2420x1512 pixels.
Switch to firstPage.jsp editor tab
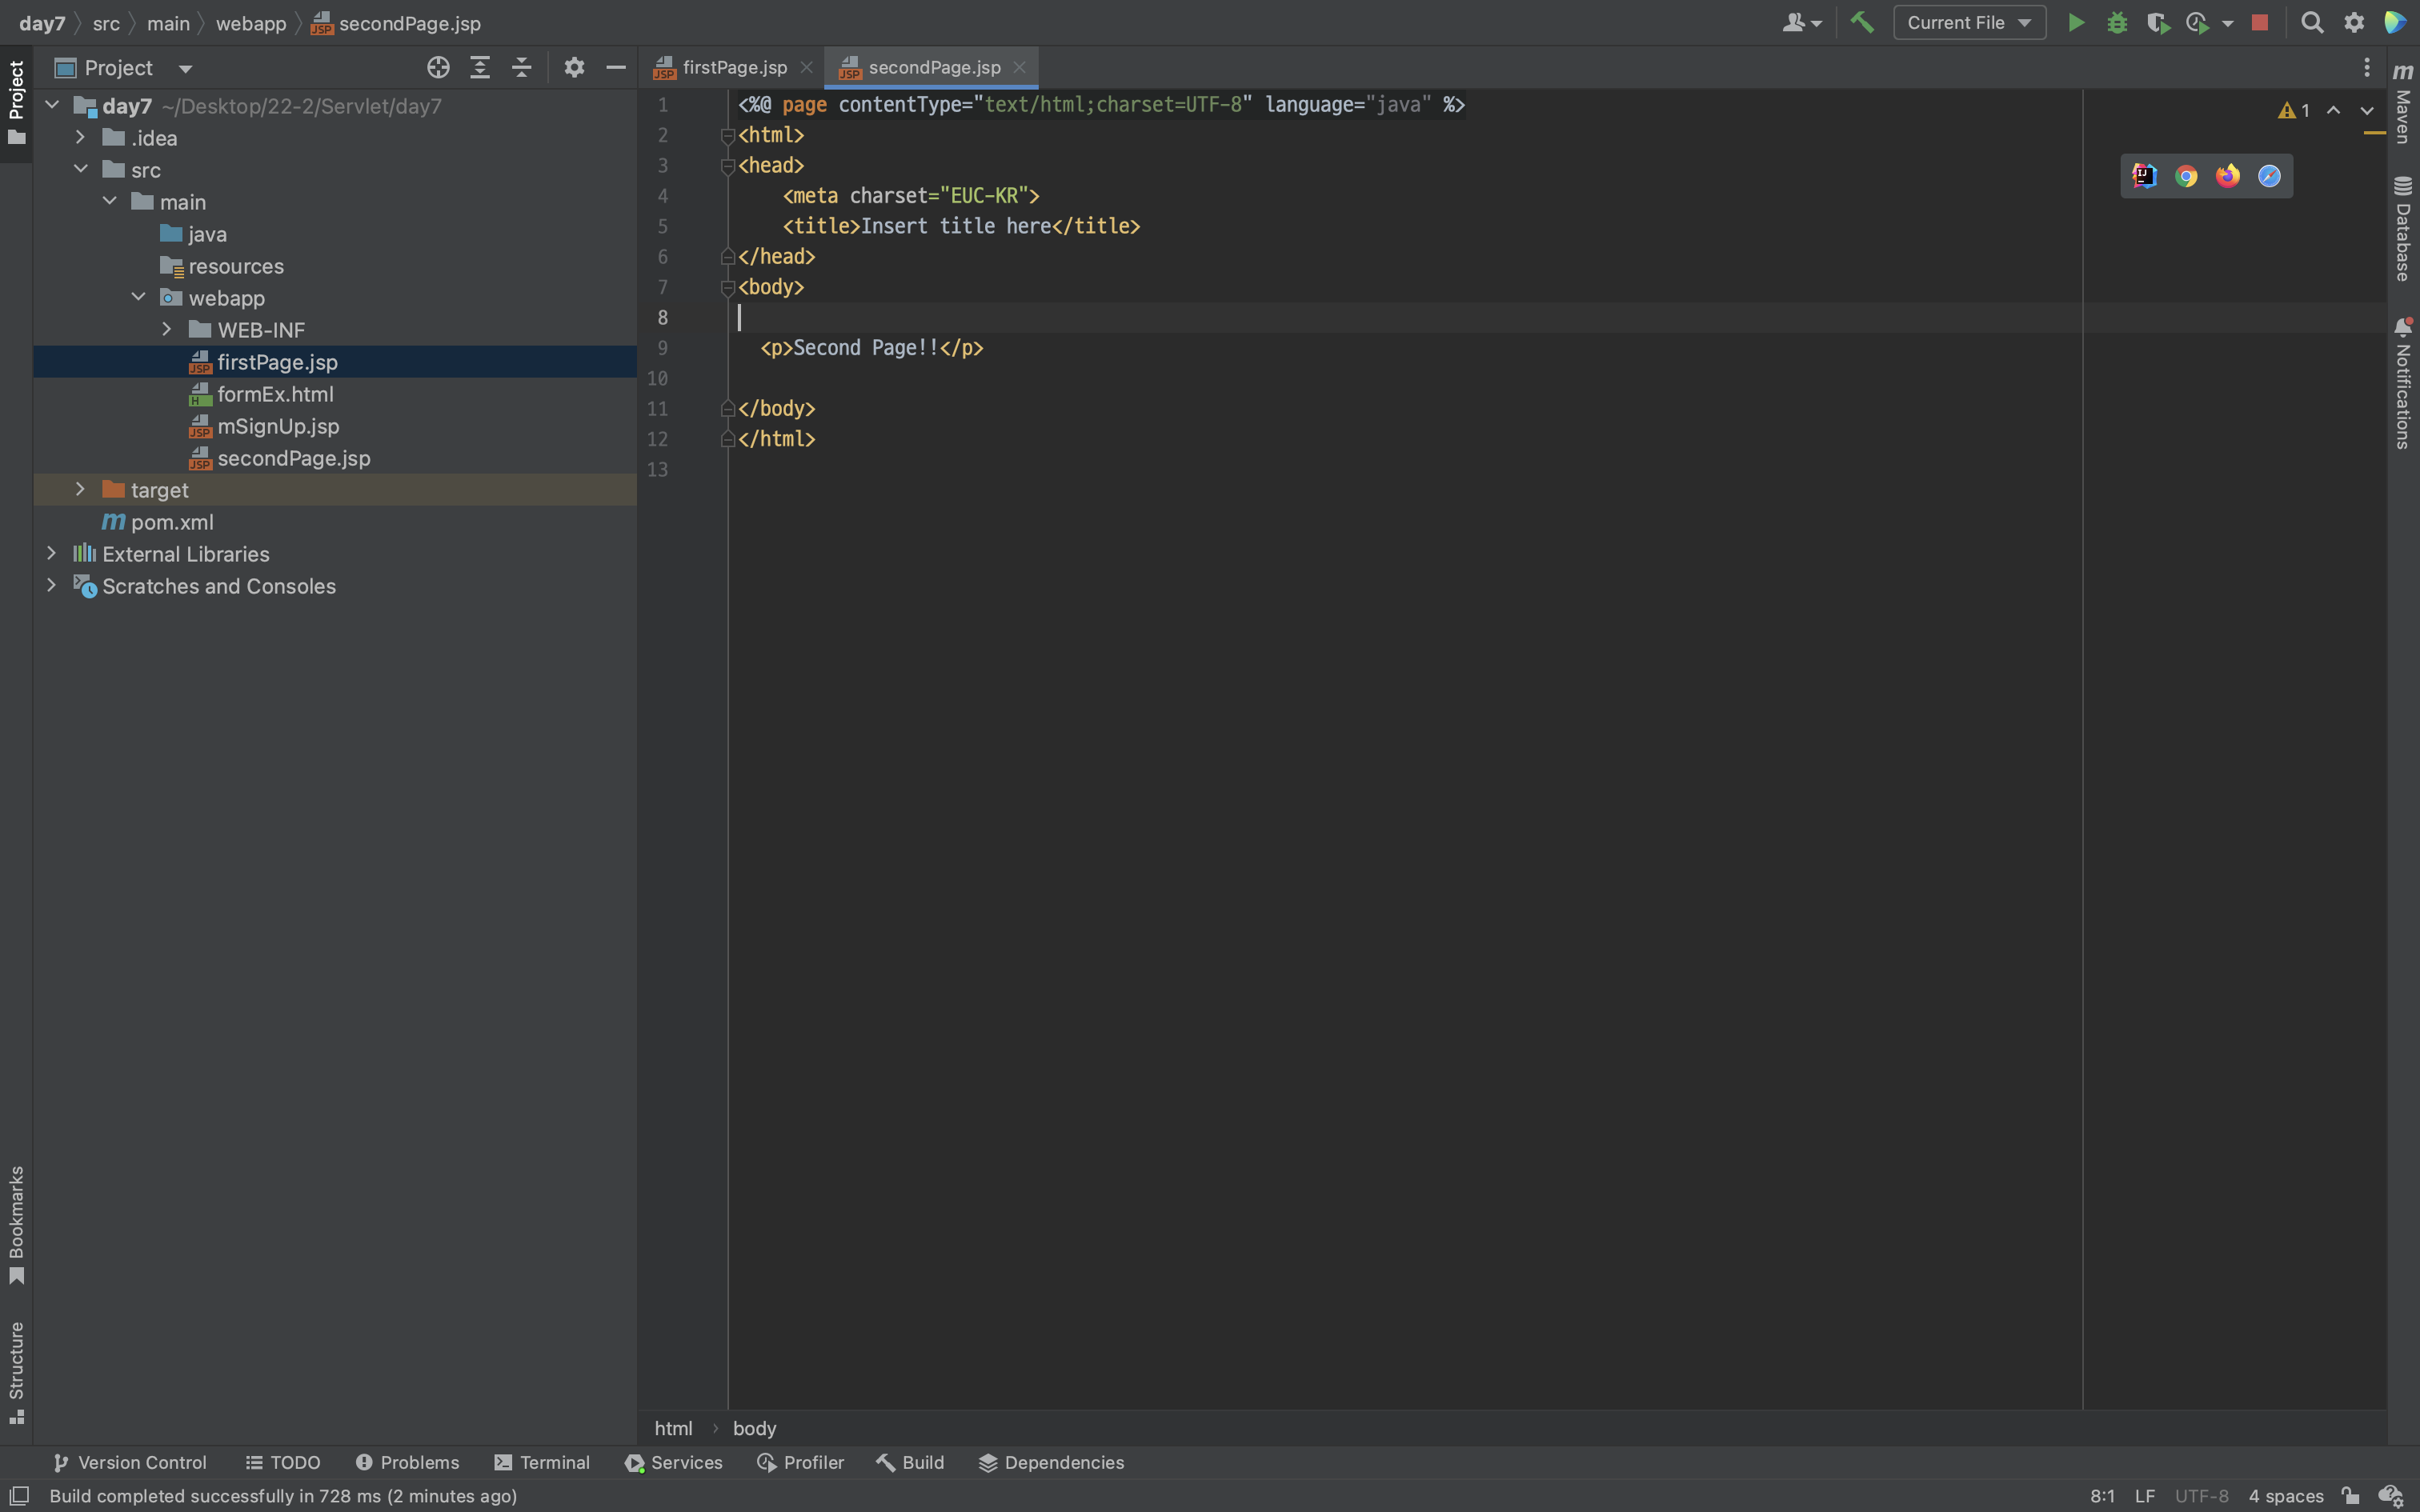pos(733,68)
